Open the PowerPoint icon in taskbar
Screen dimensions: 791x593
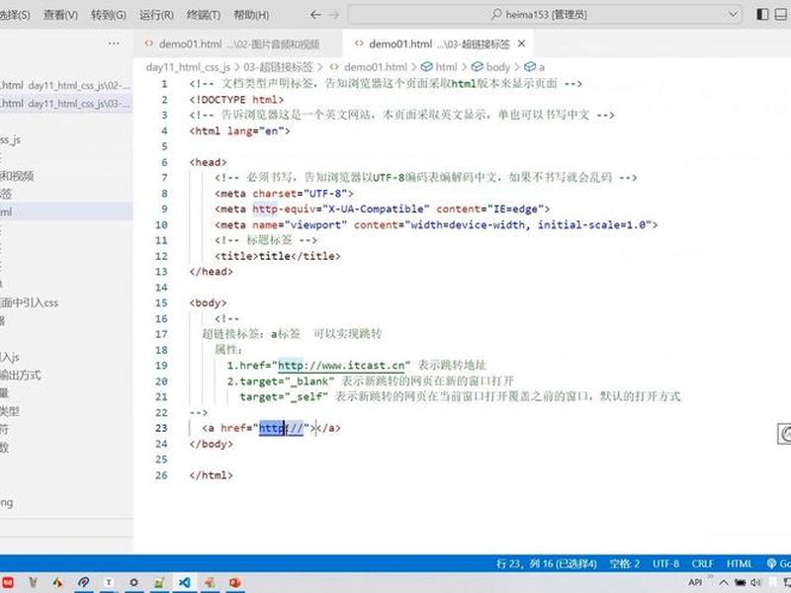tap(235, 583)
